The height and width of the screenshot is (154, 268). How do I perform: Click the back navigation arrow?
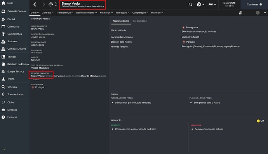[x=35, y=4]
